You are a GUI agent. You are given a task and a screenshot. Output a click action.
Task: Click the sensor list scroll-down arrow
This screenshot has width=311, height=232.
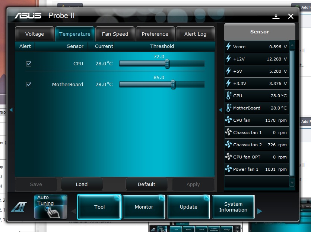click(292, 183)
